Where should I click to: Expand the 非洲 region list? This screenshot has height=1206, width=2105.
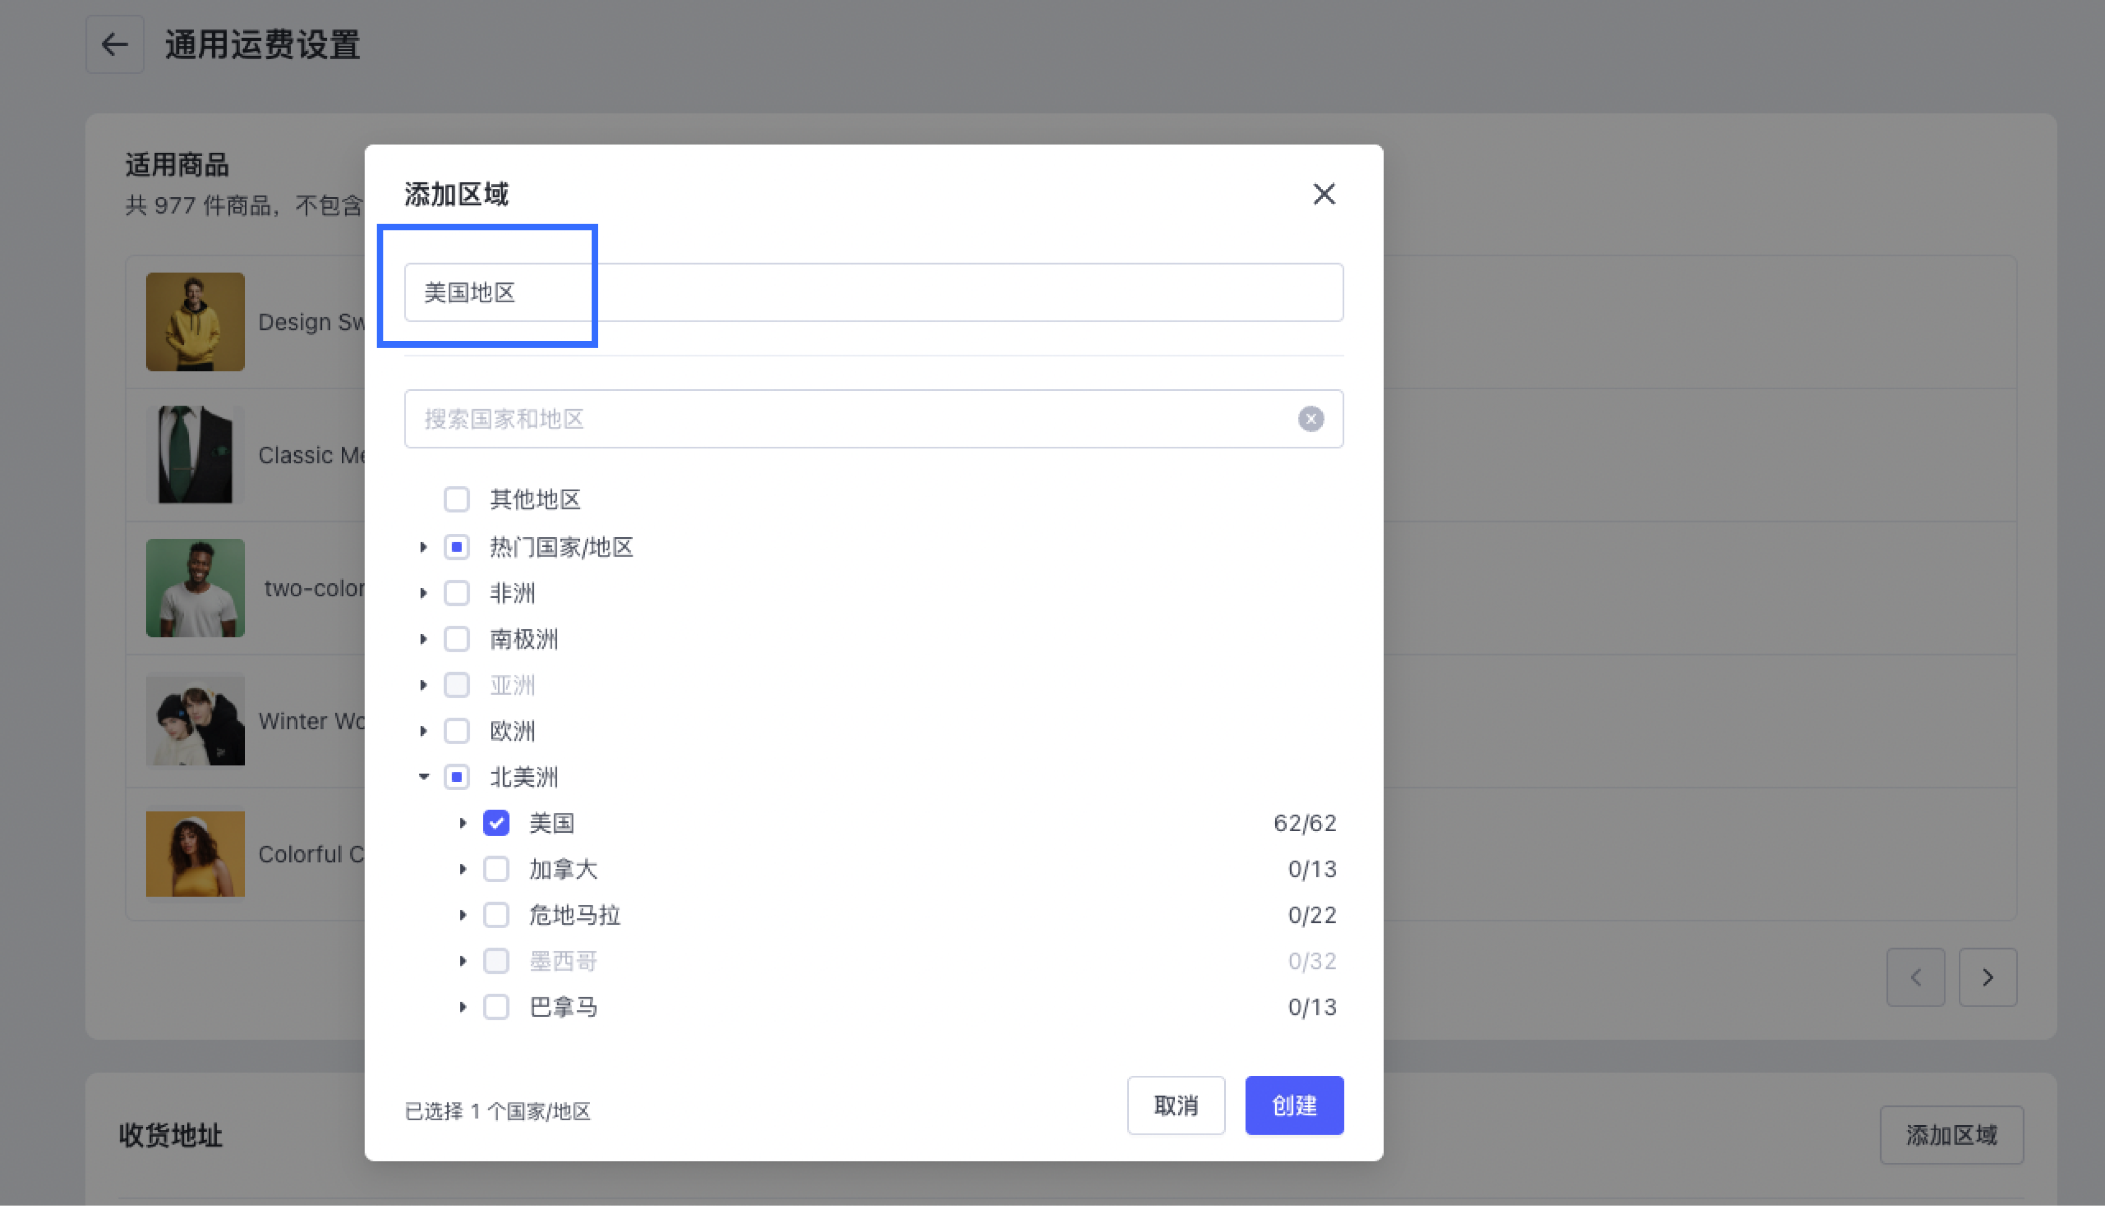click(x=423, y=593)
